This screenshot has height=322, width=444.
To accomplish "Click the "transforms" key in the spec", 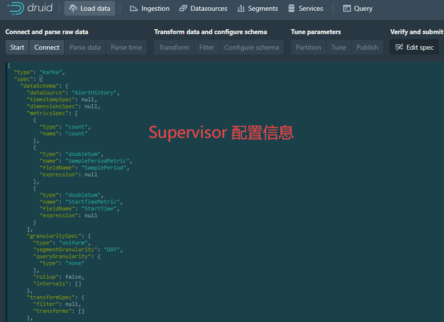I will (52, 311).
